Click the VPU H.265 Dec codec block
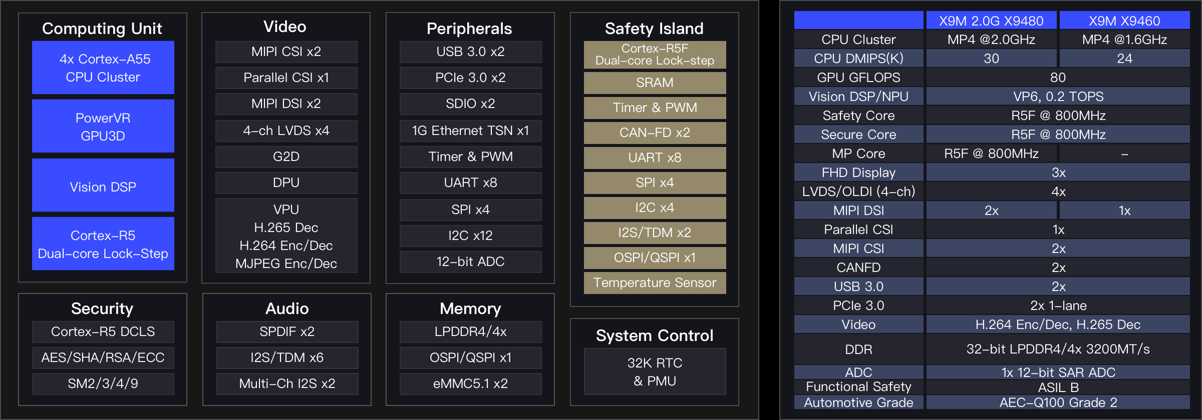 pyautogui.click(x=286, y=236)
